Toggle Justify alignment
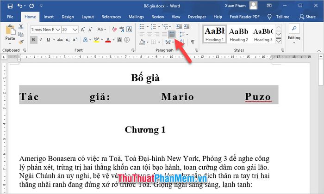 [x=164, y=34]
